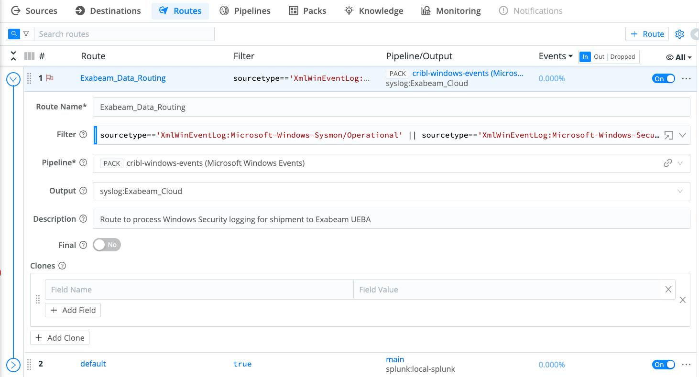Toggle the Exabeam_Data_Routing route On switch
699x377 pixels.
point(663,78)
